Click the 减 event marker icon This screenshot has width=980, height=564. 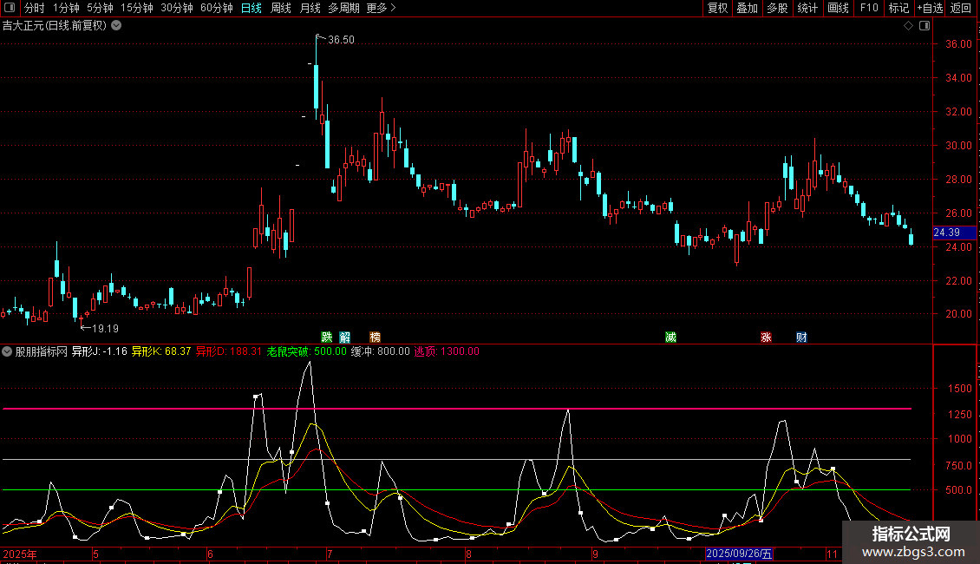[x=670, y=338]
